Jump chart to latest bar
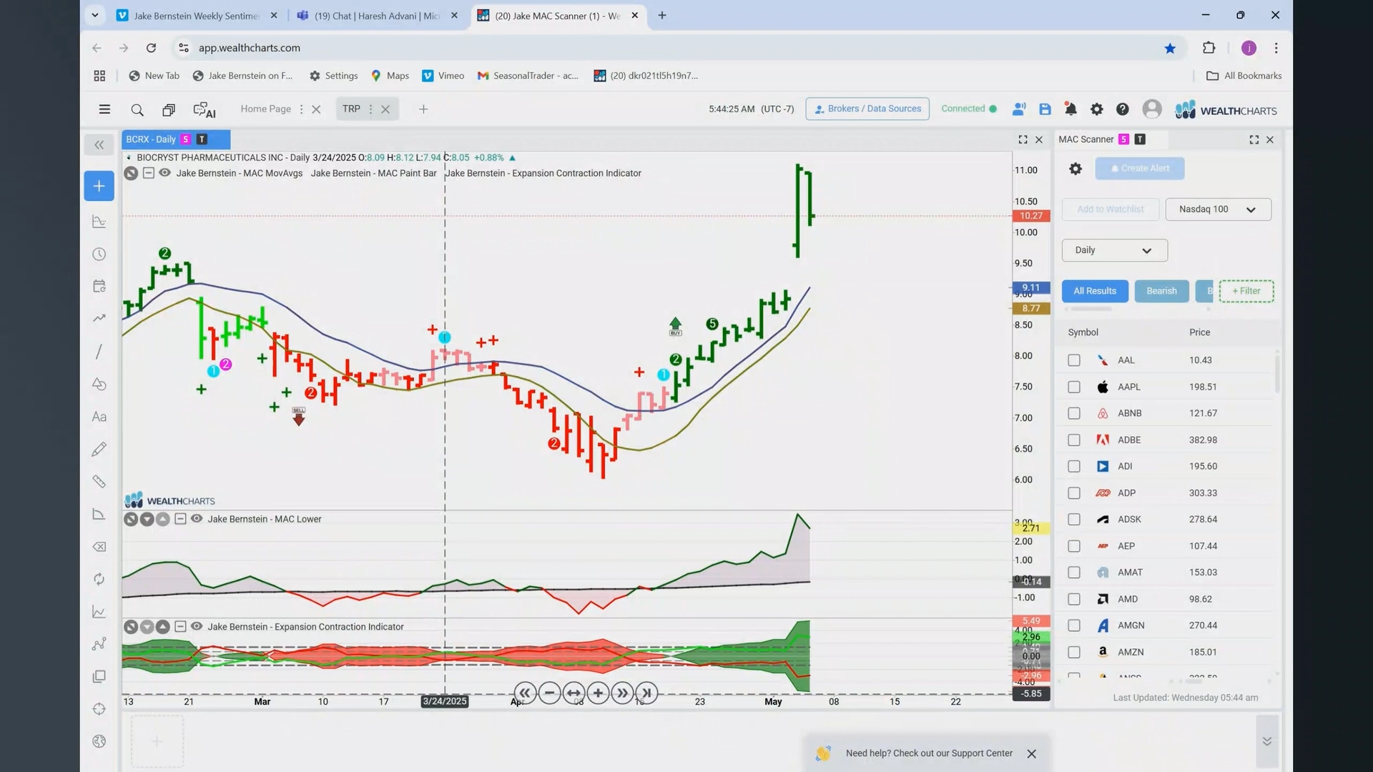The height and width of the screenshot is (772, 1373). [646, 693]
